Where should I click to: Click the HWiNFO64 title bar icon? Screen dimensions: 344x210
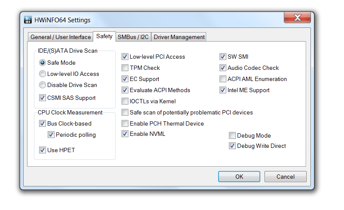[x=27, y=20]
